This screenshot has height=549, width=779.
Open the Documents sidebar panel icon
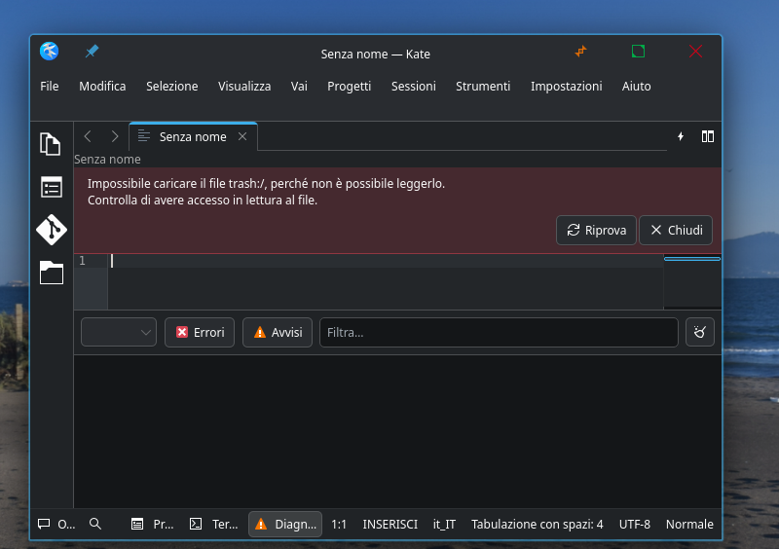[51, 144]
